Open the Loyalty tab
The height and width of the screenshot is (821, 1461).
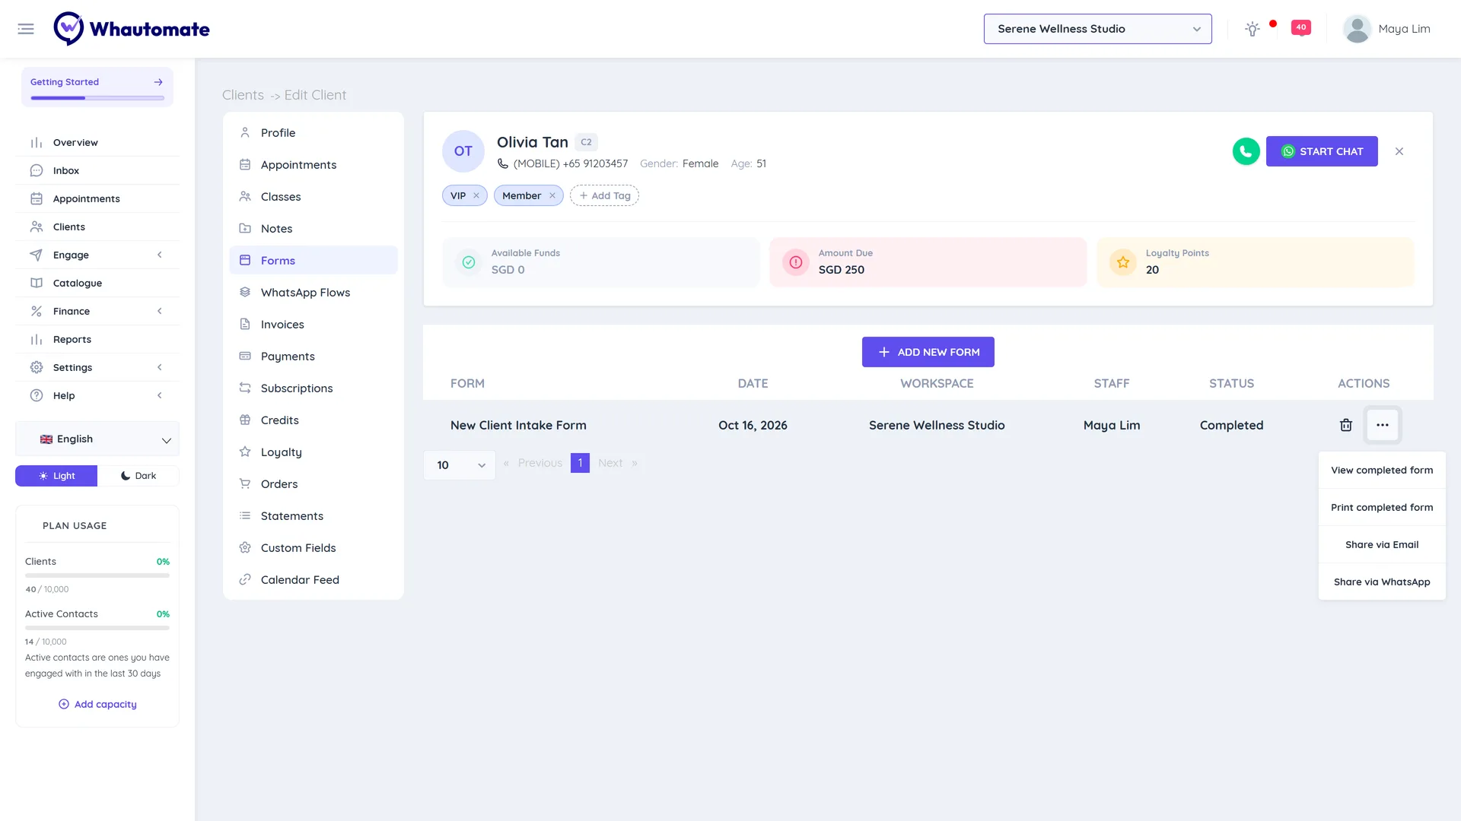(x=314, y=452)
